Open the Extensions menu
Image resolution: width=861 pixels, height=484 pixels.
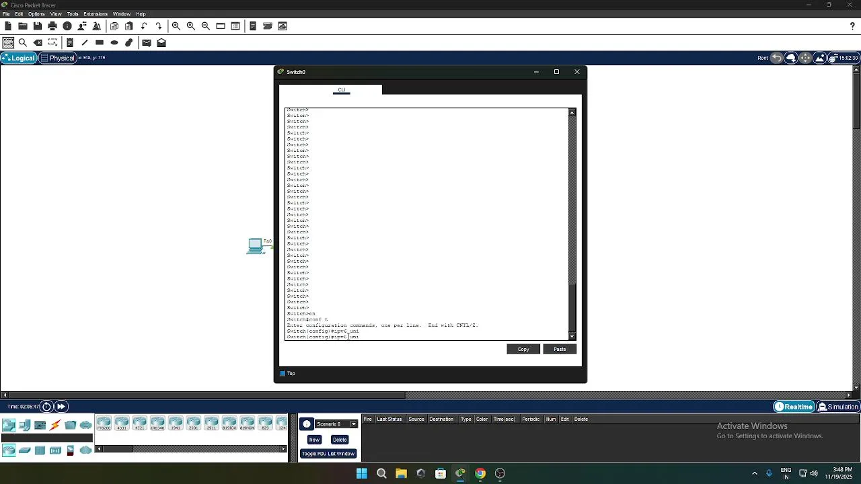96,14
